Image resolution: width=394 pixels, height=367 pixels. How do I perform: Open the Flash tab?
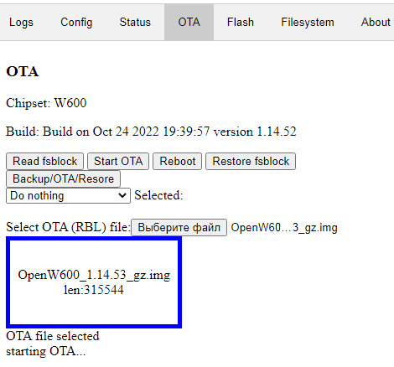click(x=241, y=23)
